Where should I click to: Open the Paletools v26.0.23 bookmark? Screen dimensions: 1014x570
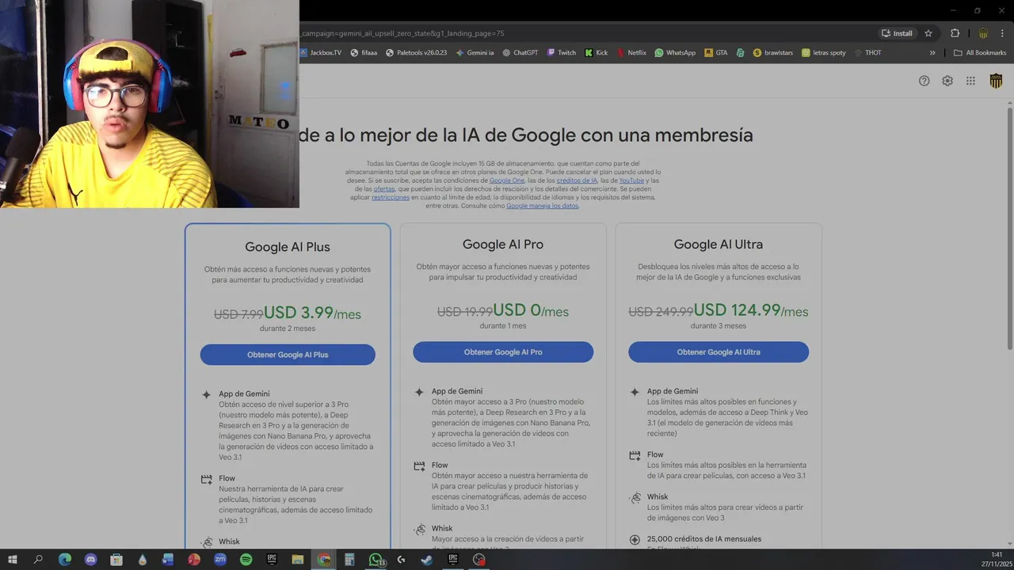tap(416, 53)
